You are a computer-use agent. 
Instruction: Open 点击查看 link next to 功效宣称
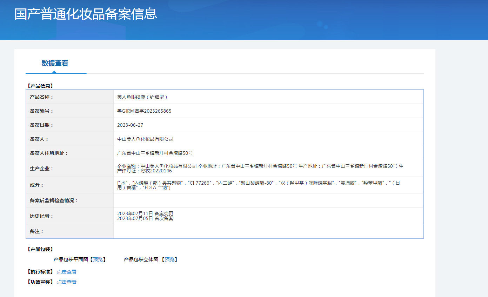pos(67,282)
